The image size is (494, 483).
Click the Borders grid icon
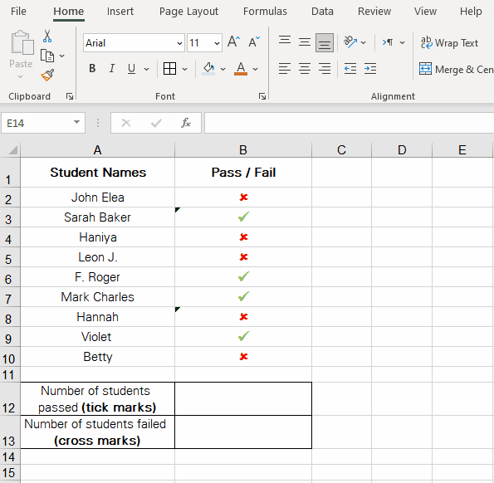pyautogui.click(x=169, y=69)
